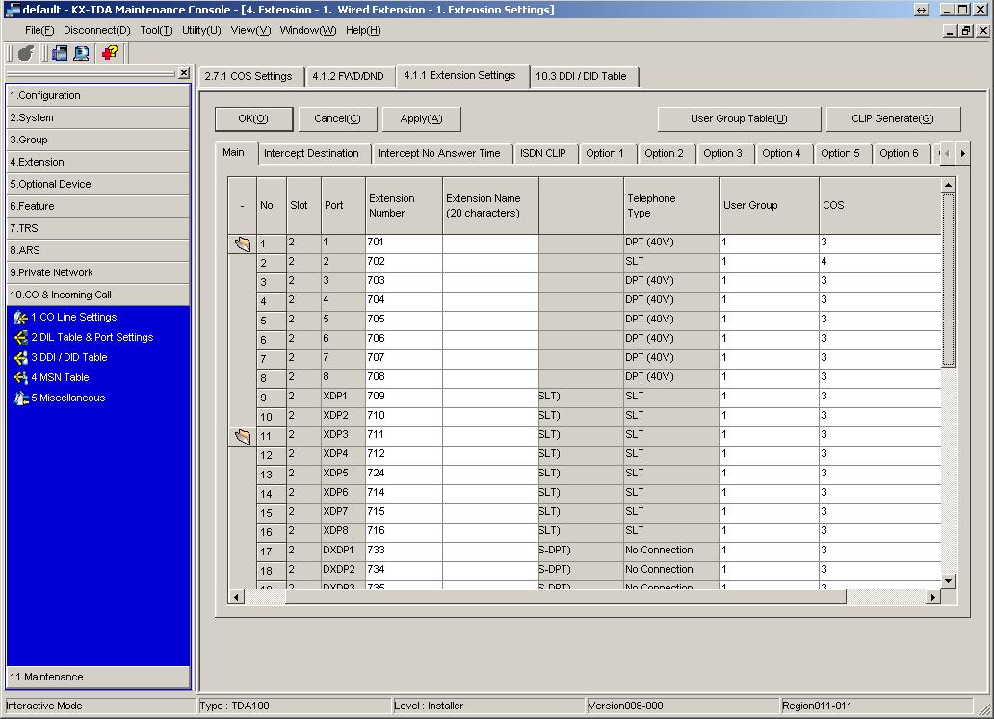
Task: Click the inner tab scroll right arrow
Action: point(963,153)
